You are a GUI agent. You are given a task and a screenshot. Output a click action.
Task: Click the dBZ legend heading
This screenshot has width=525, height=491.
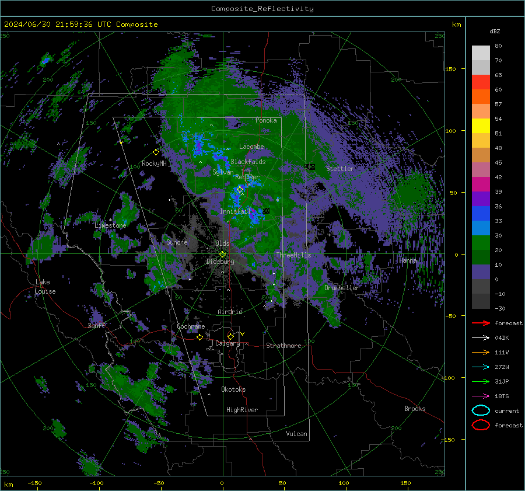(x=495, y=31)
